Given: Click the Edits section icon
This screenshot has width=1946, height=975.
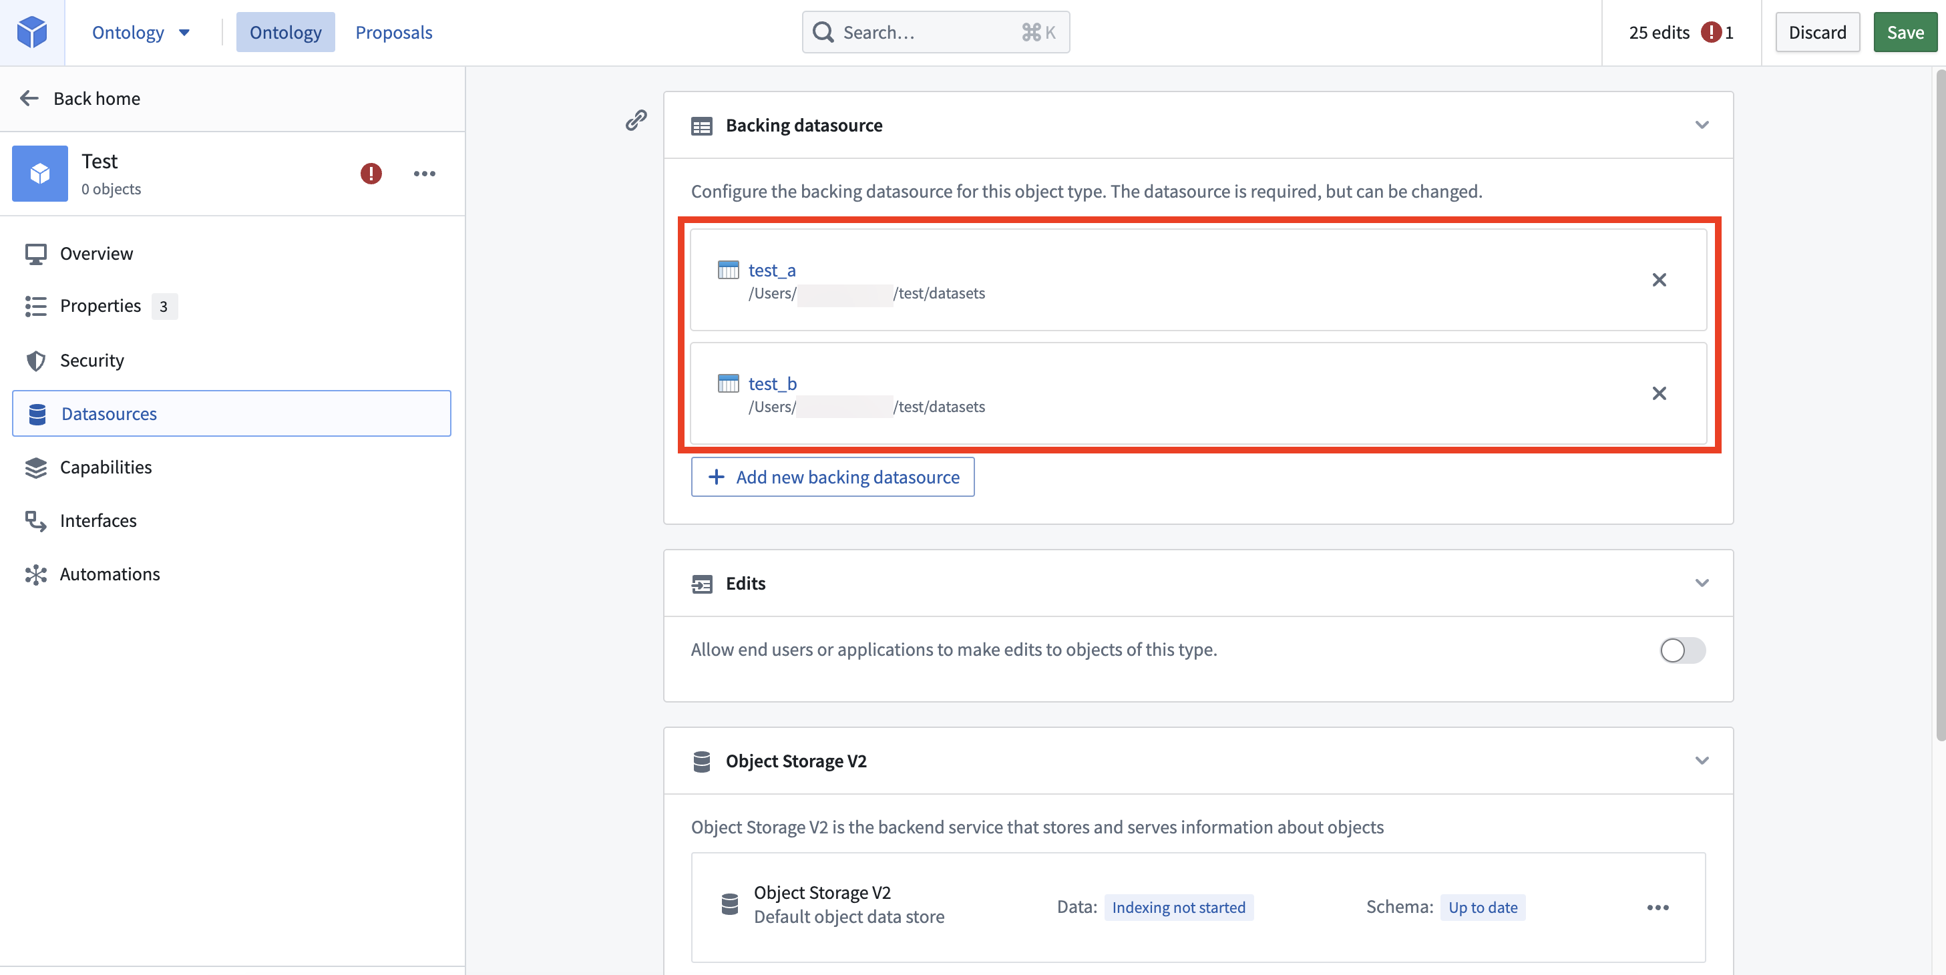Looking at the screenshot, I should click(702, 584).
